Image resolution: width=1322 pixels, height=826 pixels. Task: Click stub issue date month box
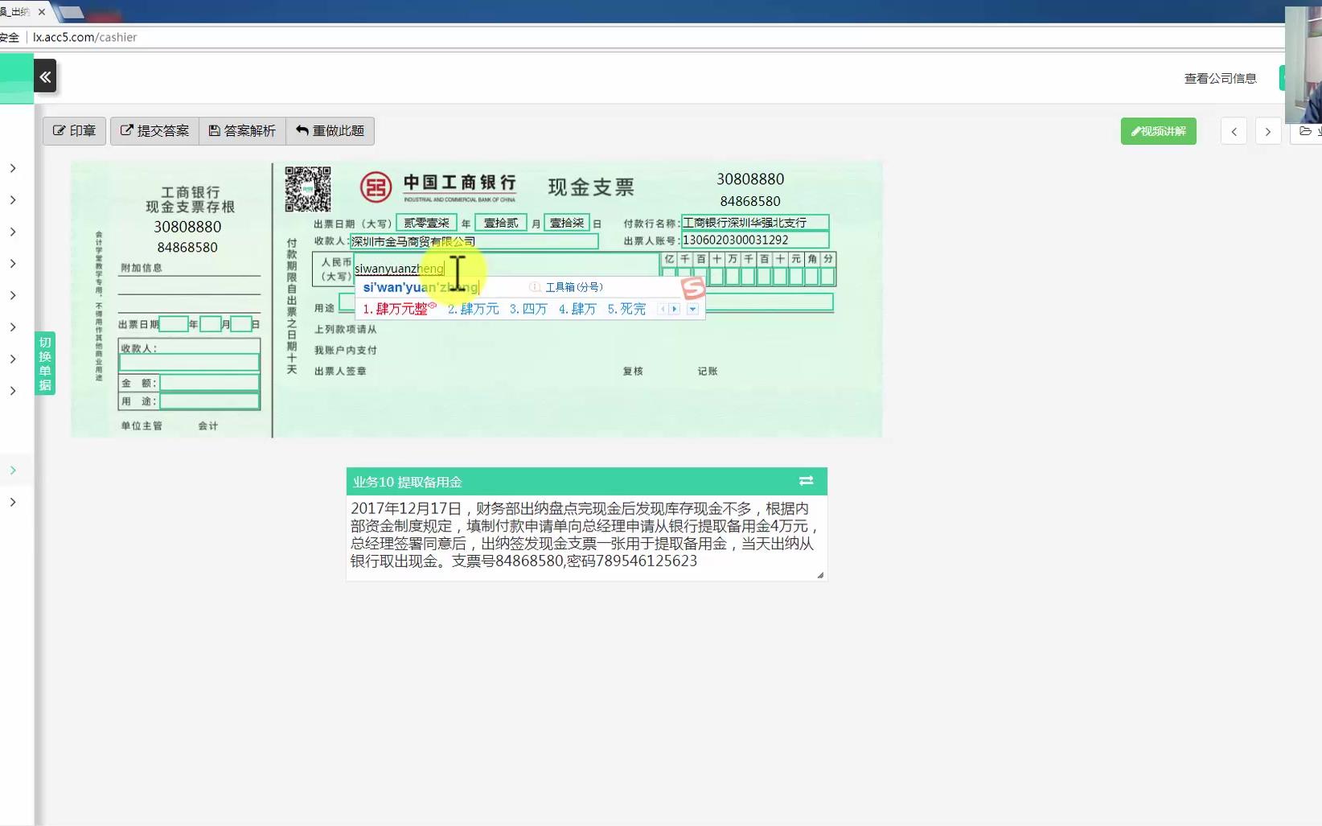click(x=210, y=324)
